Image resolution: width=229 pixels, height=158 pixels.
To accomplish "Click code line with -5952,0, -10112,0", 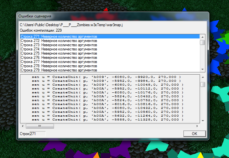I will coord(108,89).
